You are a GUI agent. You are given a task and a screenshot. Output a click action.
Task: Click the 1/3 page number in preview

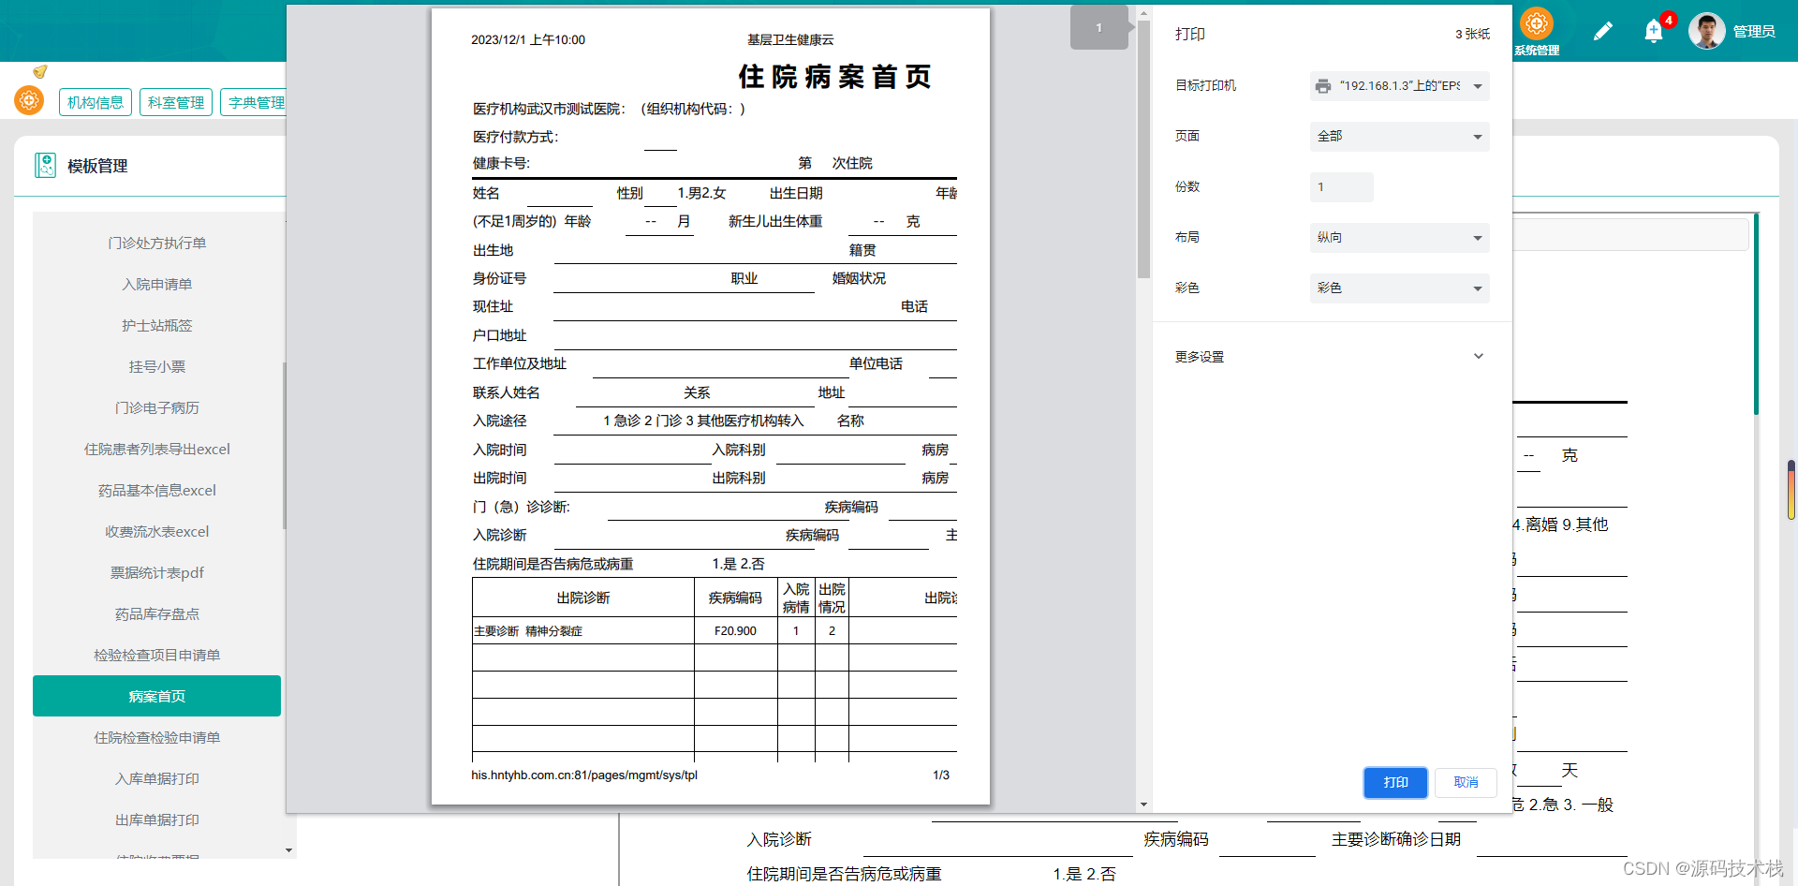(x=941, y=775)
